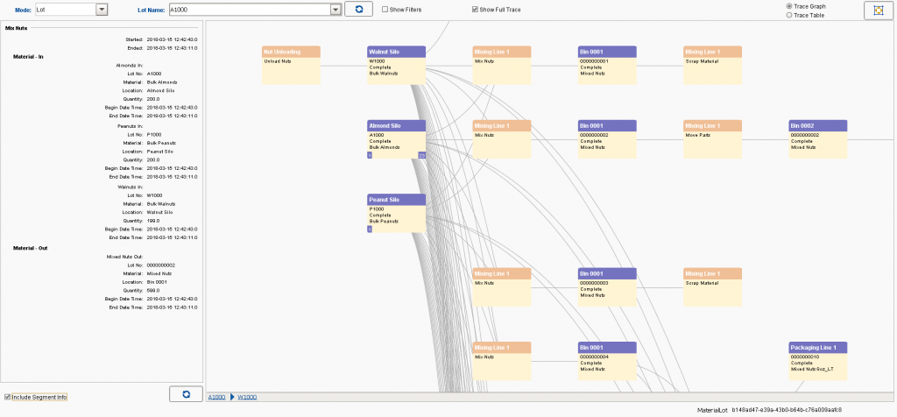Uncheck Include Segment Info checkbox

[7, 397]
